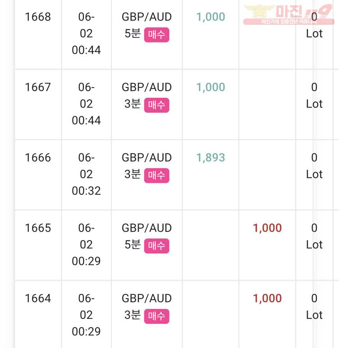Viewport: 339px width, 348px height.
Task: Select order number 1665
Action: 38,228
